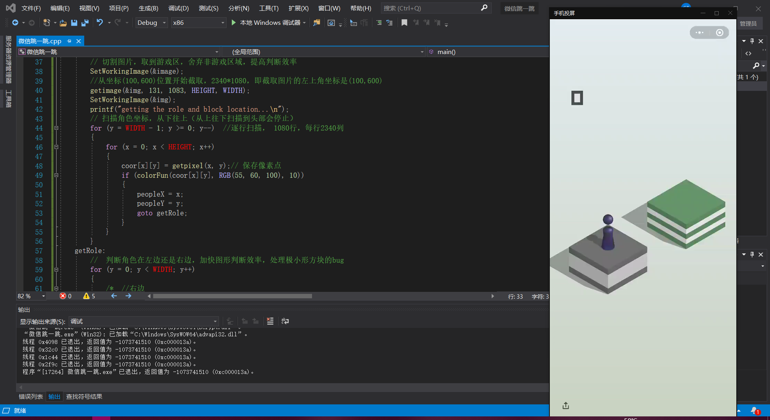This screenshot has width=770, height=420.
Task: Open the 文件(F) menu
Action: [x=31, y=8]
